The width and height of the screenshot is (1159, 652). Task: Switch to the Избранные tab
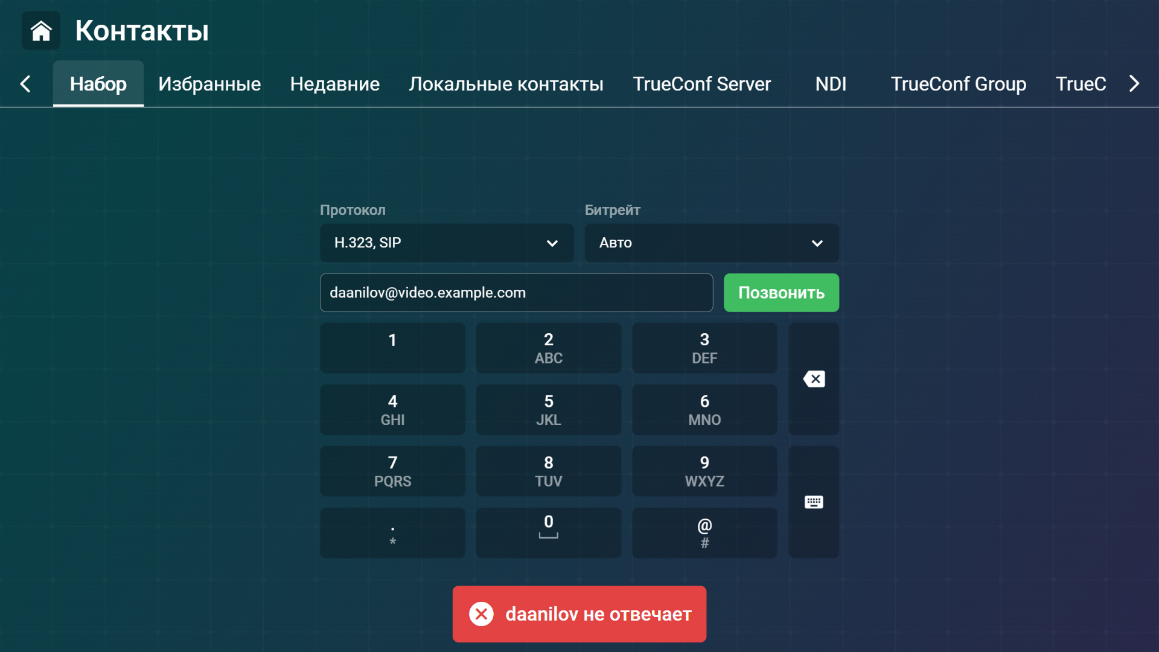(x=209, y=84)
